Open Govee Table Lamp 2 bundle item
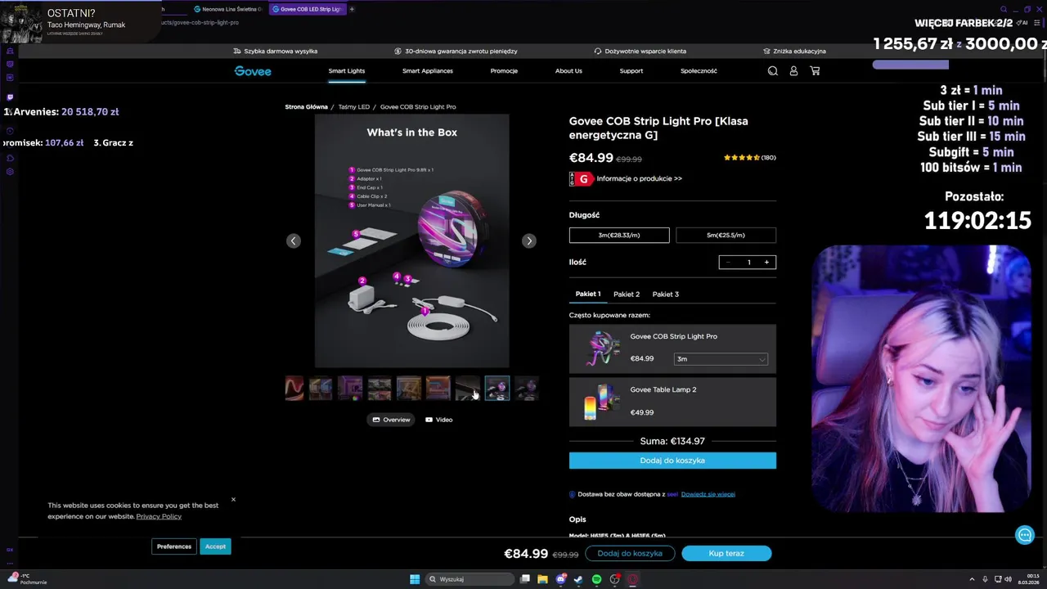Viewport: 1047px width, 589px height. [672, 402]
